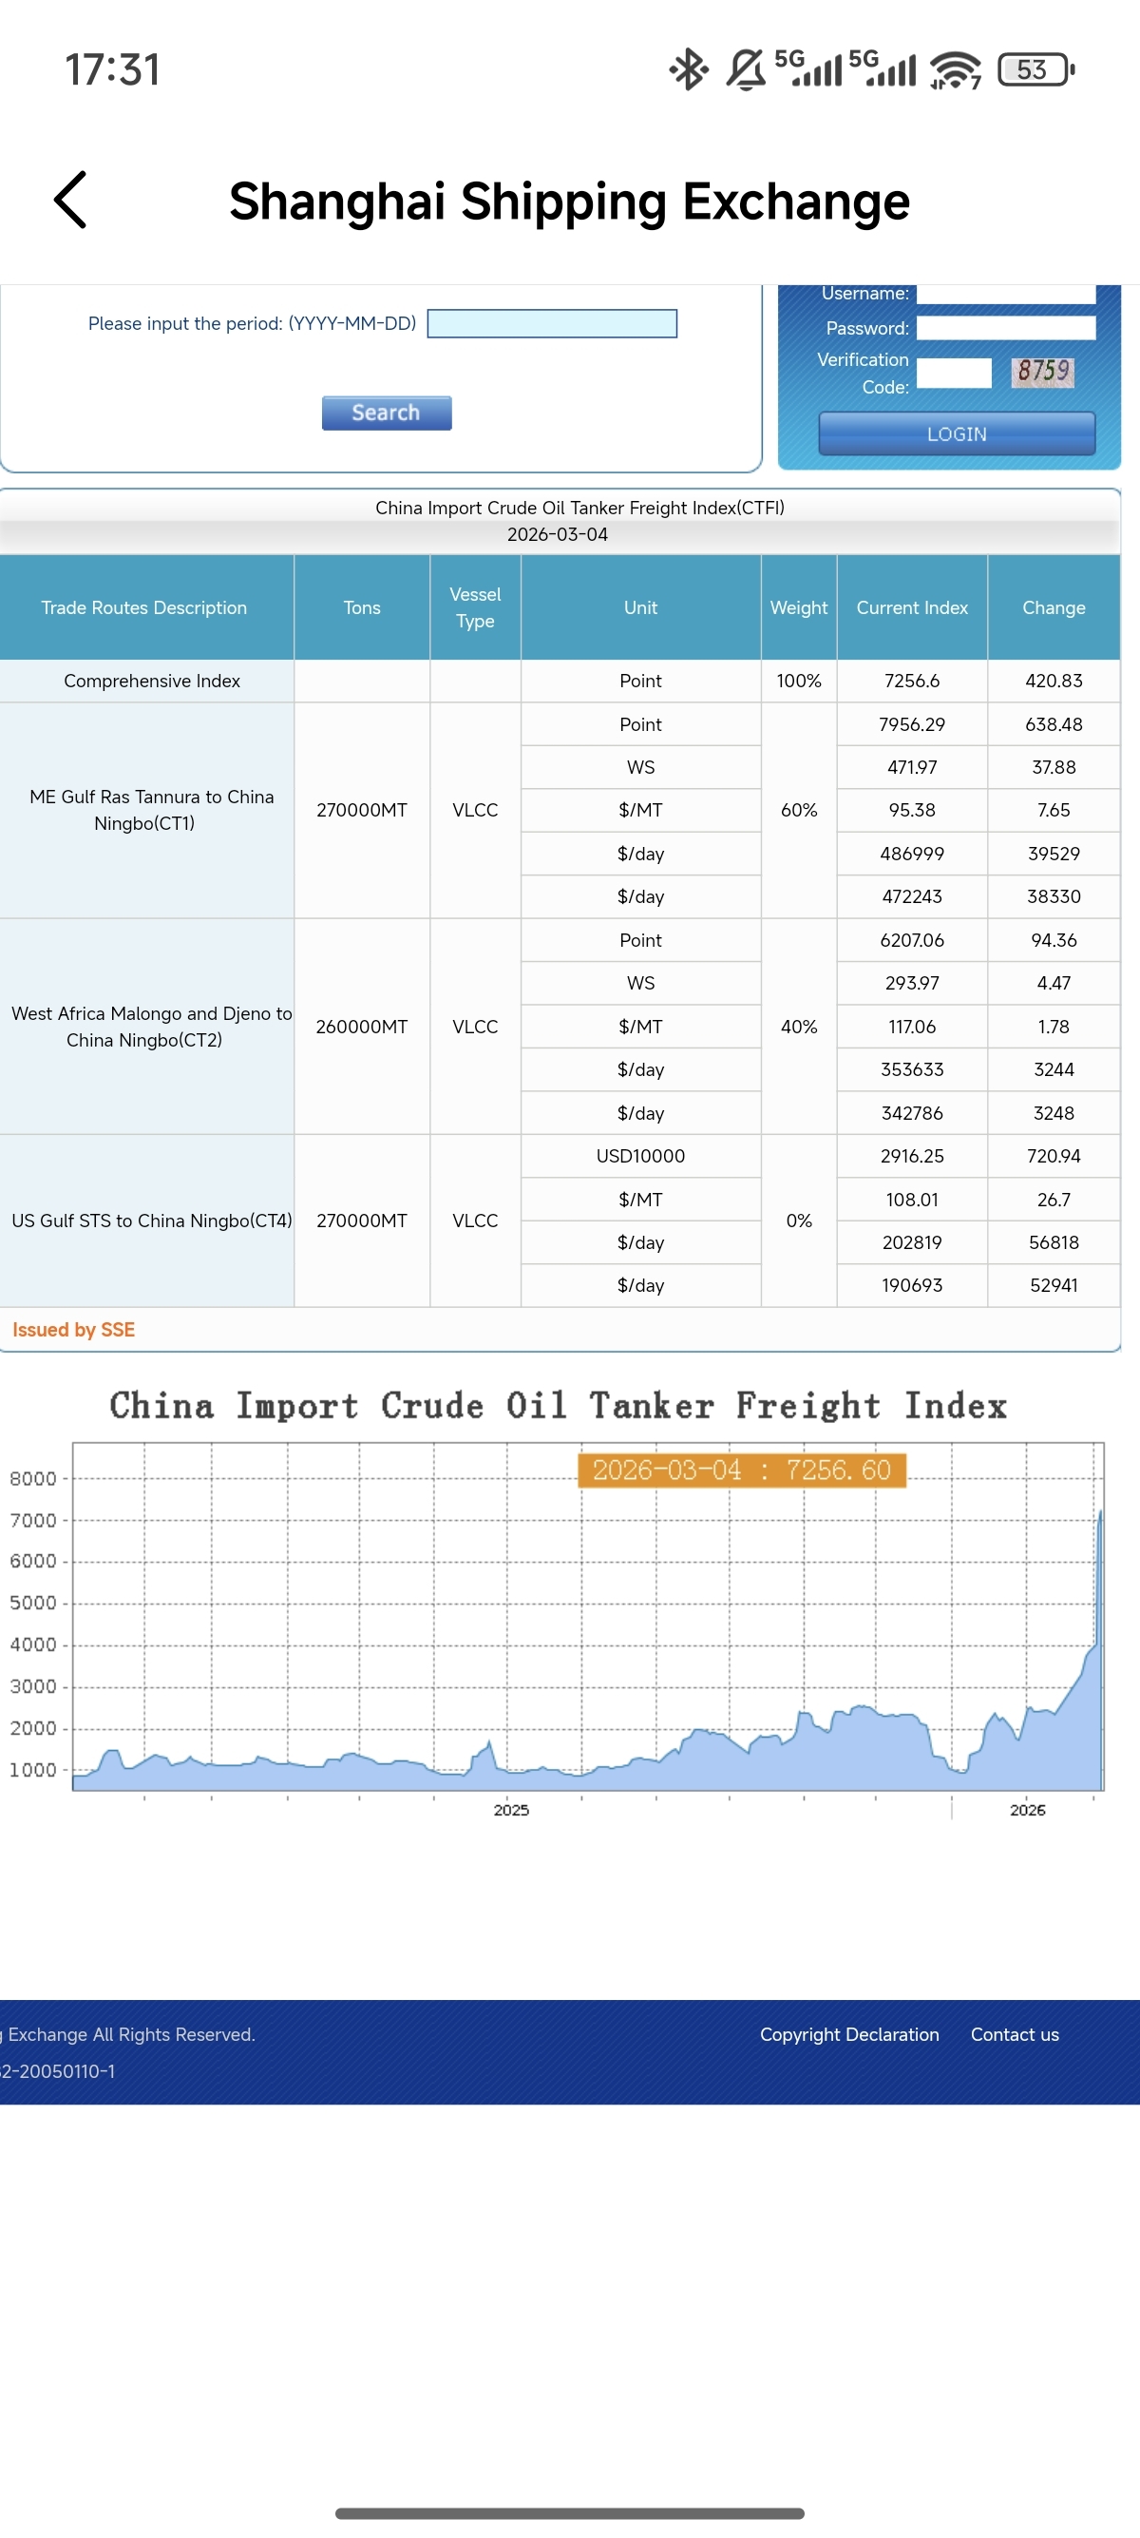Tap the home gesture bar
Image resolution: width=1140 pixels, height=2538 pixels.
[570, 2513]
